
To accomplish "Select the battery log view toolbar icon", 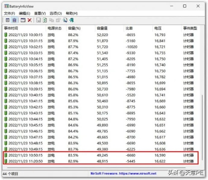I will coord(14,20).
